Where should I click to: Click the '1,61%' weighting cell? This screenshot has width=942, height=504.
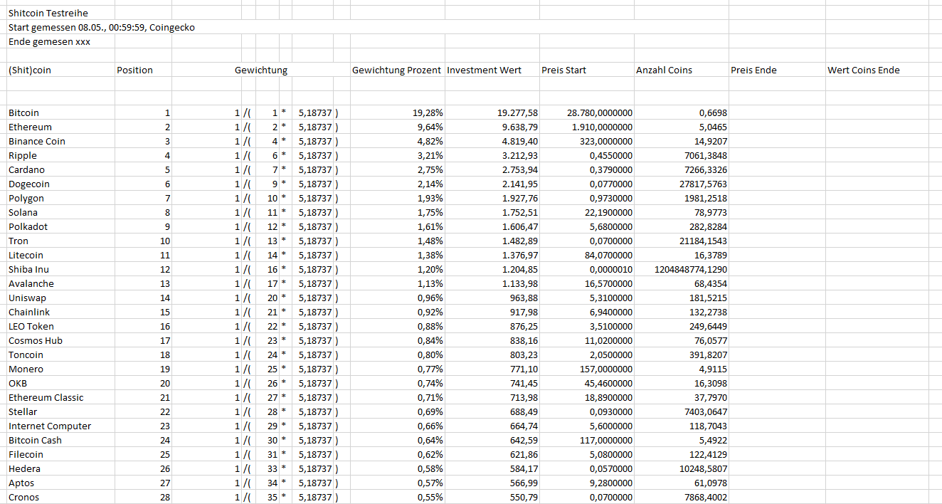point(397,226)
